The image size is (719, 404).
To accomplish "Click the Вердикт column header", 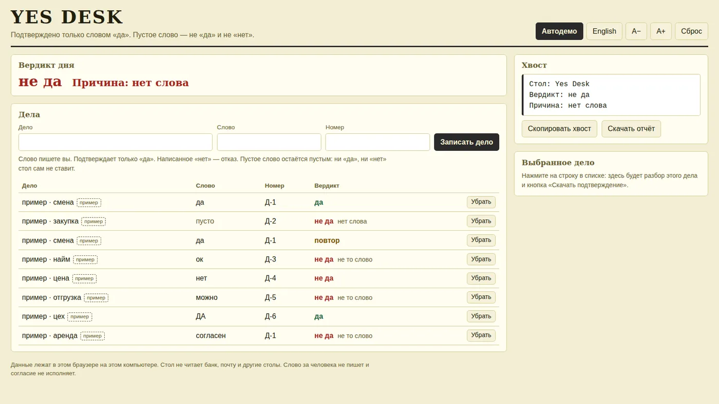I will pos(327,186).
